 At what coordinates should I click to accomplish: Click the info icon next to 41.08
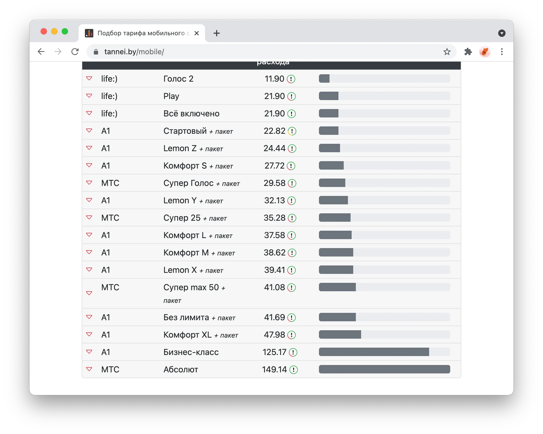click(291, 287)
